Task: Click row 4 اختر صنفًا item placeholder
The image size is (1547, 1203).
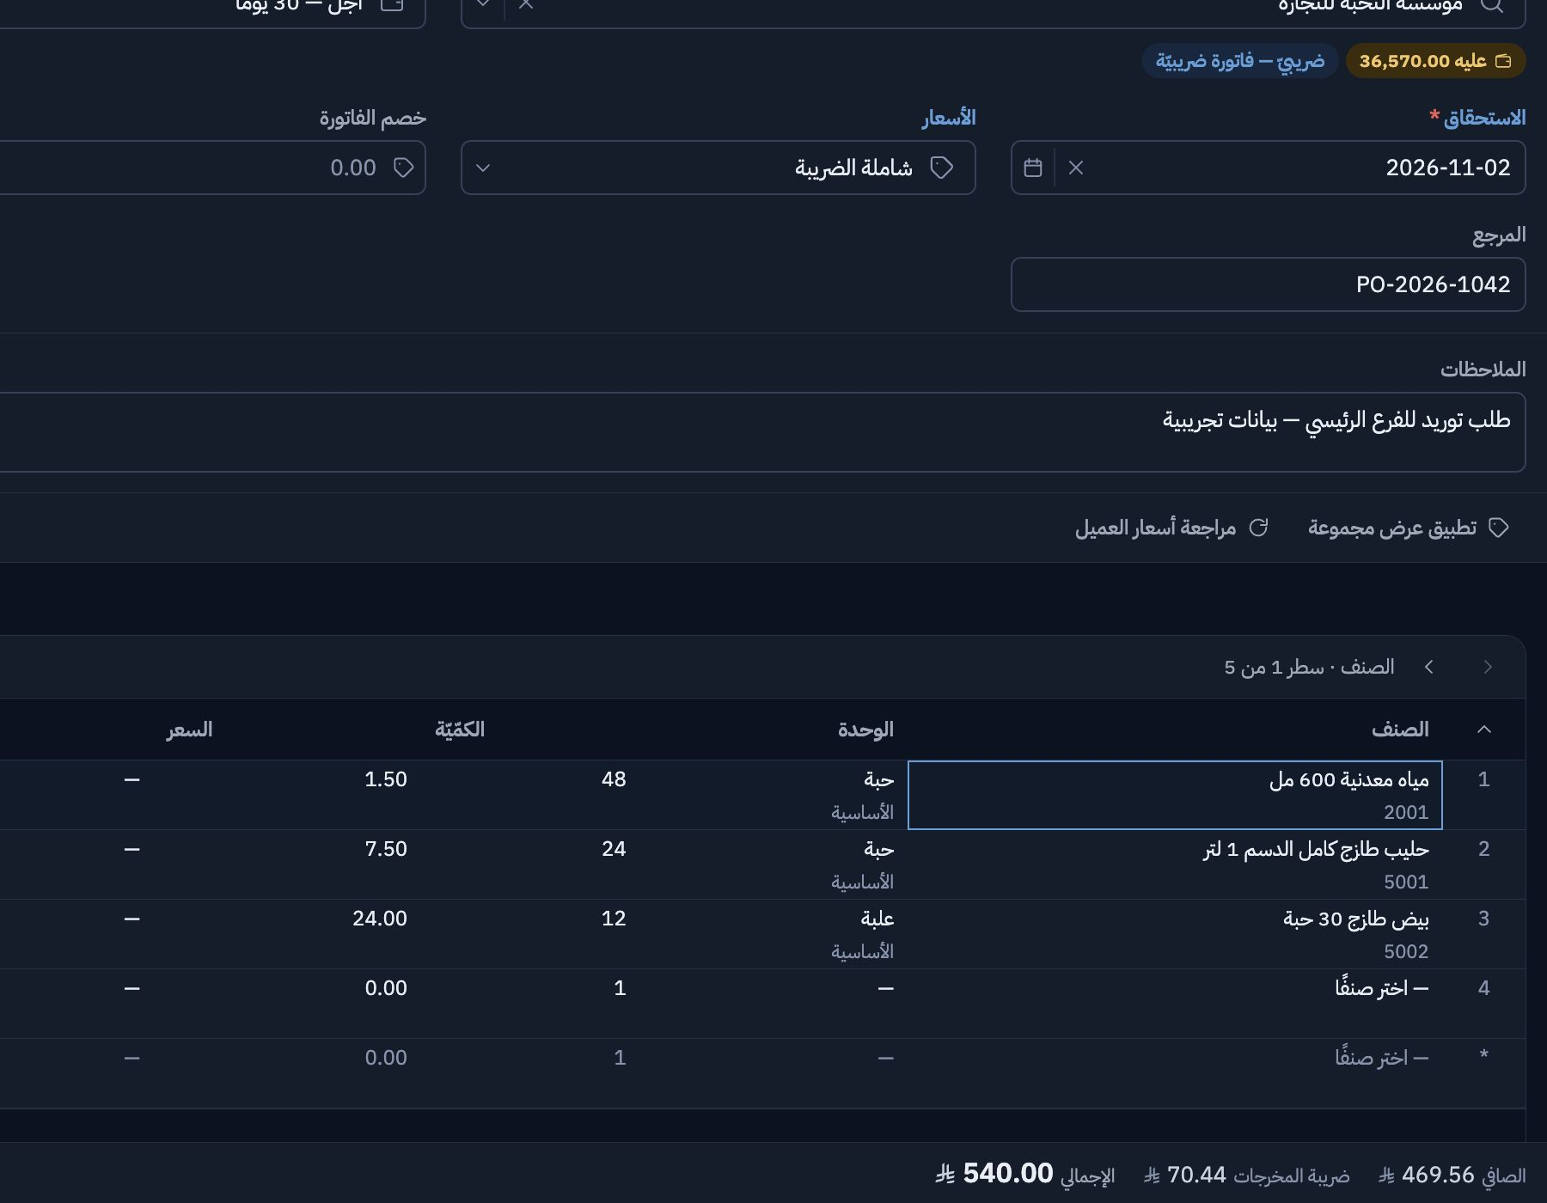Action: click(1175, 1004)
